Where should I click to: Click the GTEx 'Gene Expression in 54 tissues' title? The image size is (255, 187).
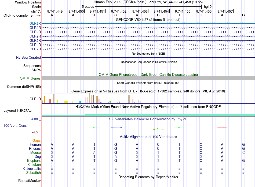point(148,91)
